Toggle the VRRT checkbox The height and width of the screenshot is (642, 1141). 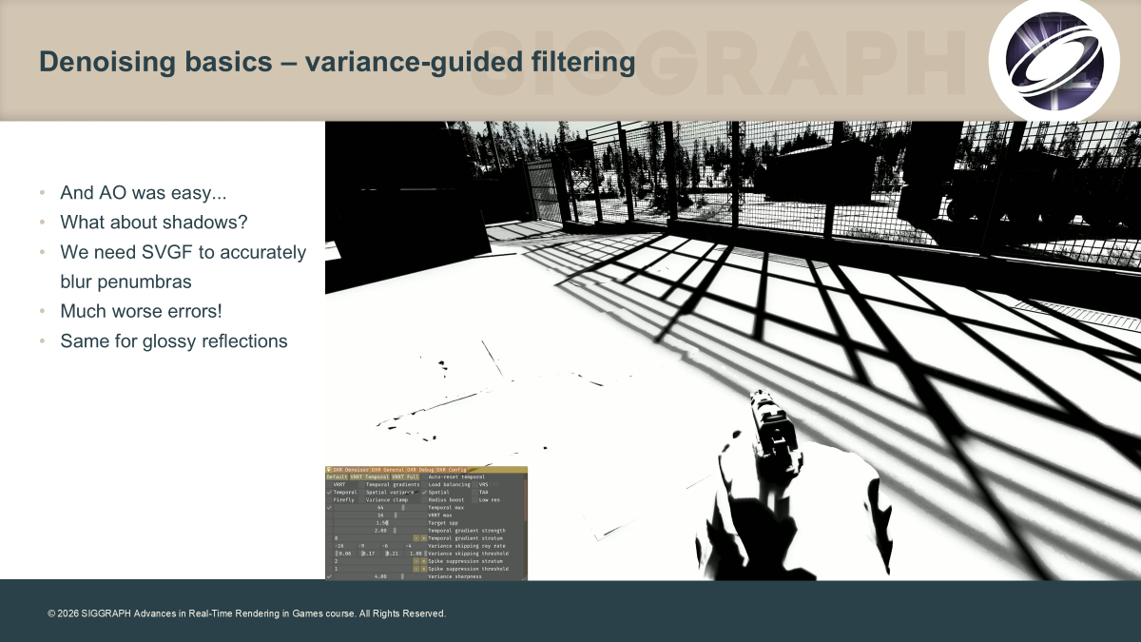tap(329, 484)
